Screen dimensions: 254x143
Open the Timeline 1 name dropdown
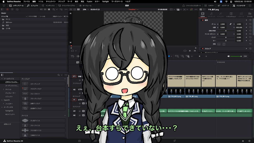point(133,10)
